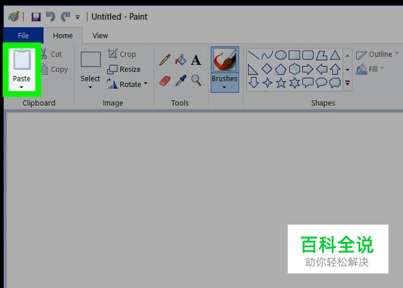Undo the last action
The image size is (403, 288).
(x=50, y=17)
